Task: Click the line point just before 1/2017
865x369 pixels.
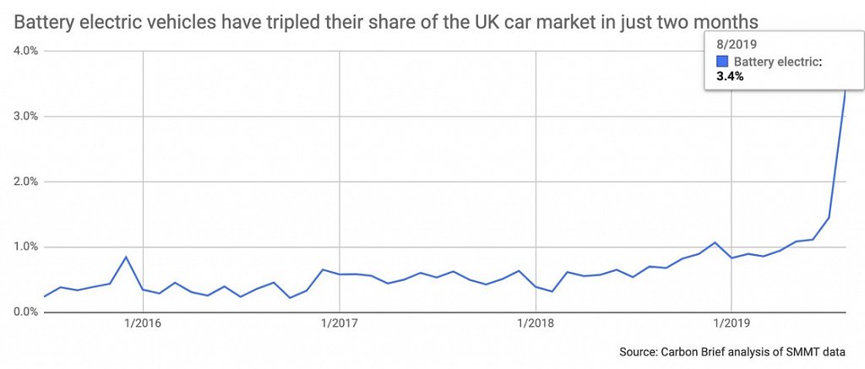Action: click(323, 269)
